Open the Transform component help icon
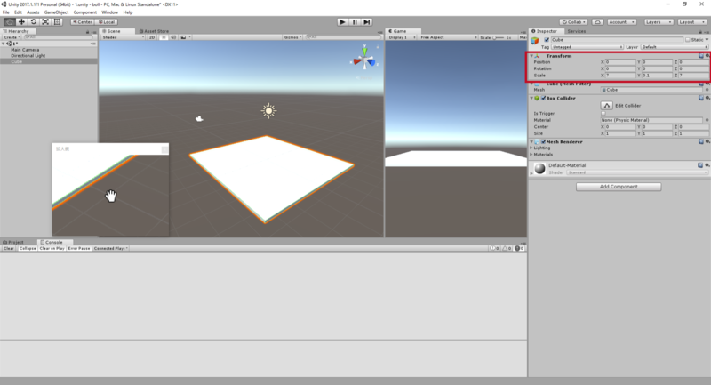 (701, 56)
